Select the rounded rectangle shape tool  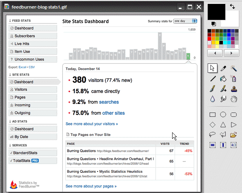click(x=233, y=114)
